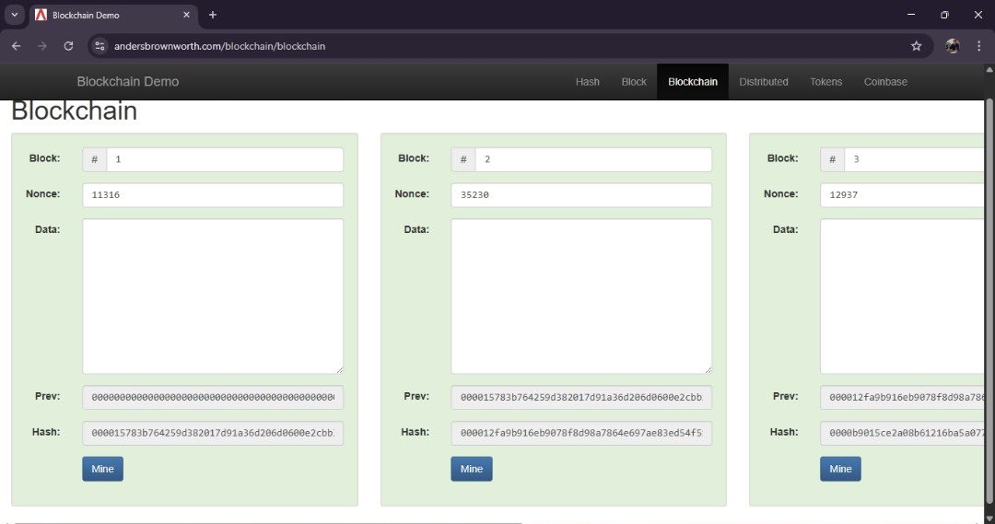Open the Distributed page

point(764,82)
